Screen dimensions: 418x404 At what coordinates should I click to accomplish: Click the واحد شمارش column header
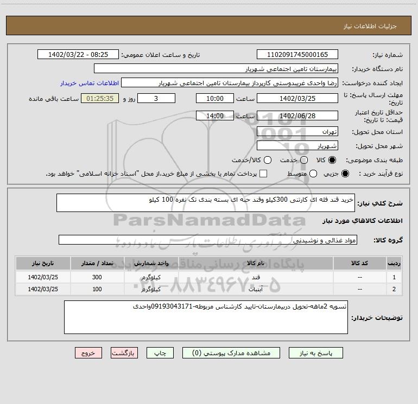[151, 264]
